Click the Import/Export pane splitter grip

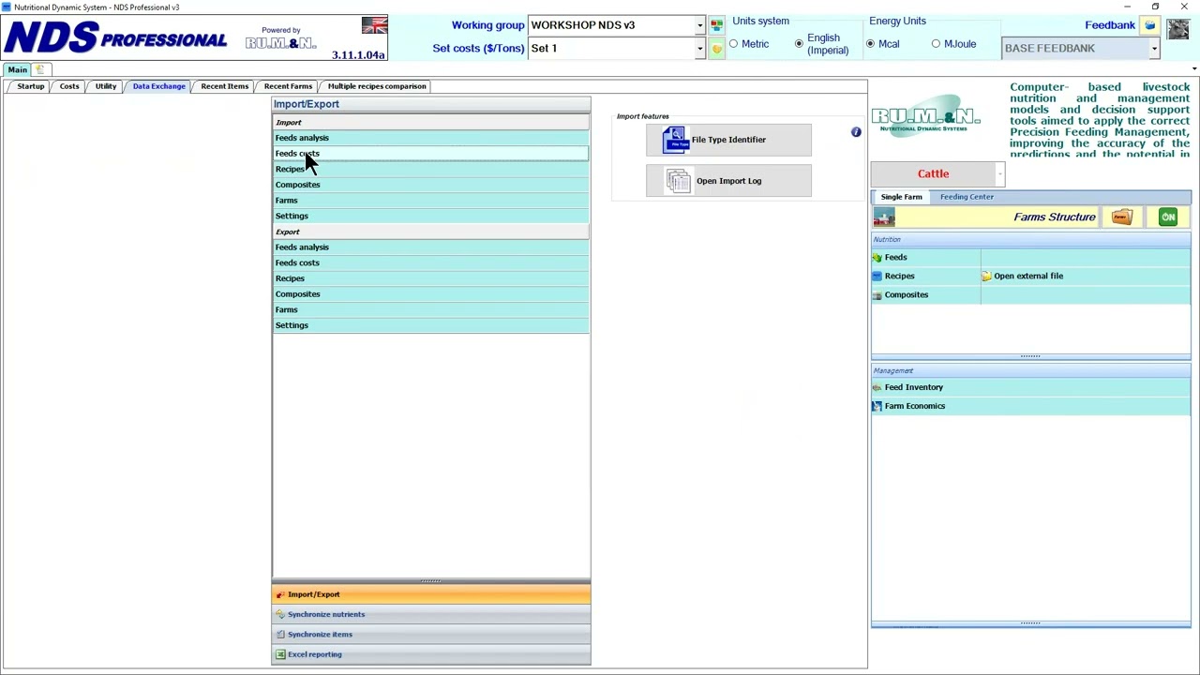pyautogui.click(x=431, y=581)
